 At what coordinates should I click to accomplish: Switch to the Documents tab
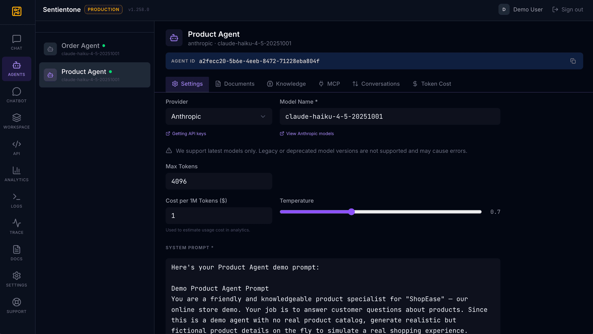coord(235,84)
